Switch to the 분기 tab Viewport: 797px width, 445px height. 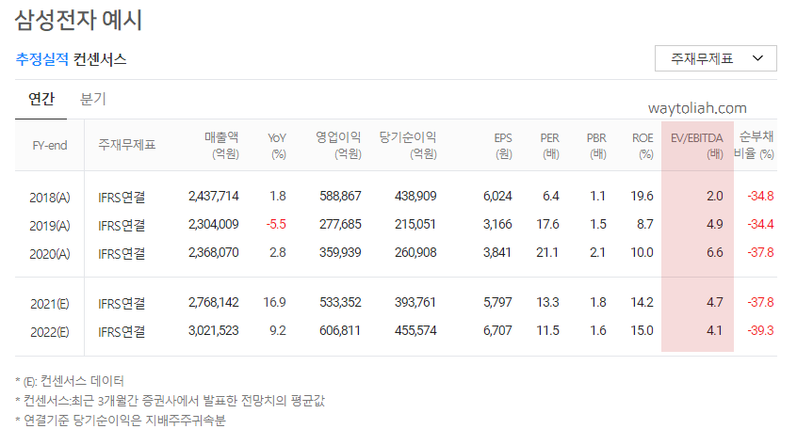click(x=93, y=99)
